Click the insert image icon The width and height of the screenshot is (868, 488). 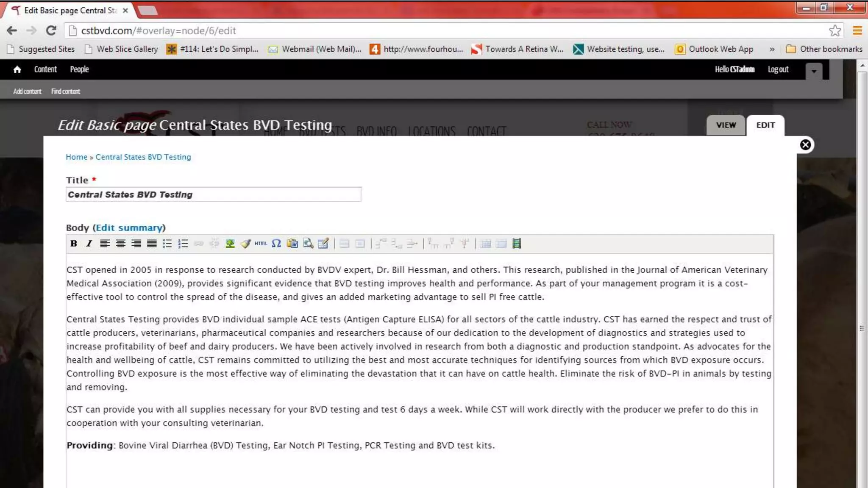[230, 244]
